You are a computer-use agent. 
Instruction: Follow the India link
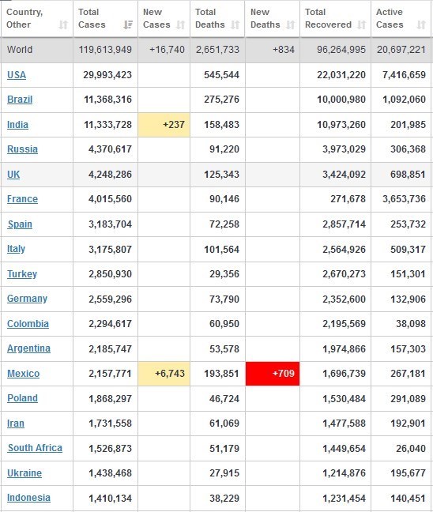[17, 124]
